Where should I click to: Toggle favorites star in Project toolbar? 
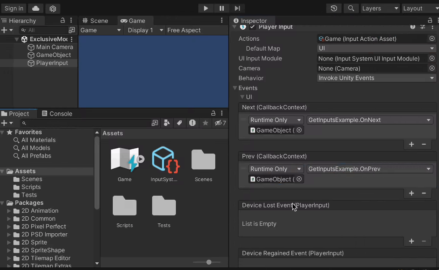point(205,123)
